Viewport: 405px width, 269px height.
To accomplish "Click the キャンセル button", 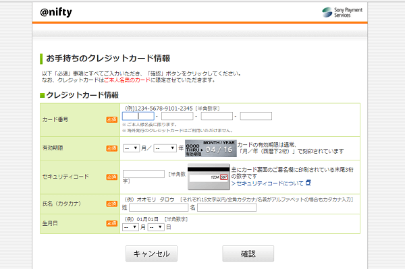I will click(151, 253).
